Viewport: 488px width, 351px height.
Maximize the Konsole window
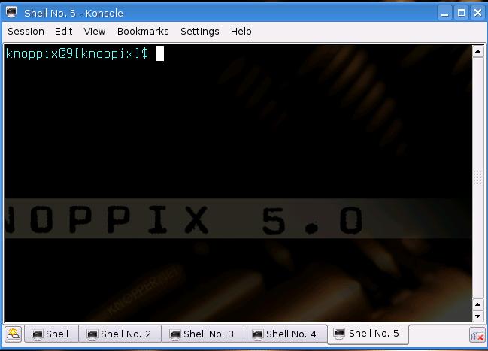pos(462,12)
